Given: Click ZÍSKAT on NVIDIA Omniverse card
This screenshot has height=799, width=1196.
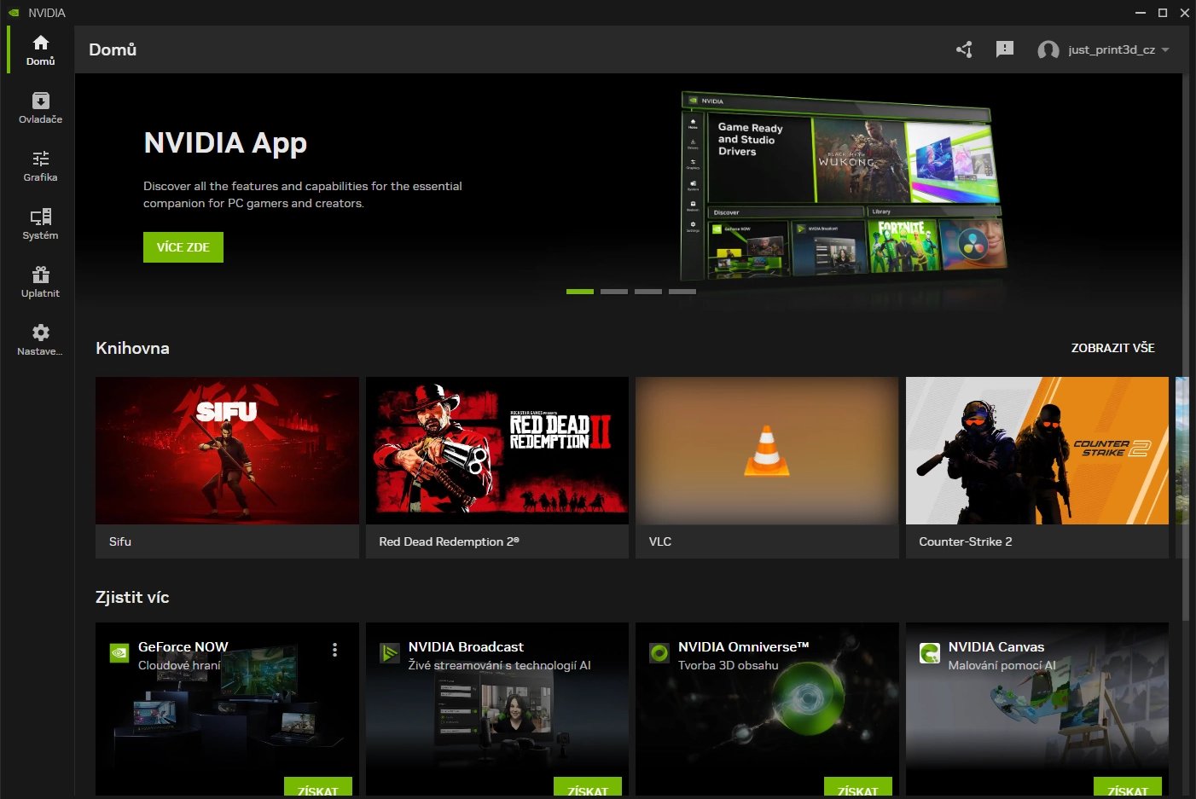Looking at the screenshot, I should click(x=858, y=788).
